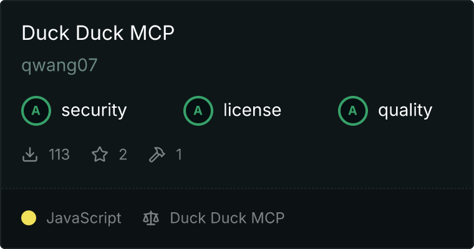Open author qwang07 profile
The height and width of the screenshot is (249, 474).
point(59,65)
